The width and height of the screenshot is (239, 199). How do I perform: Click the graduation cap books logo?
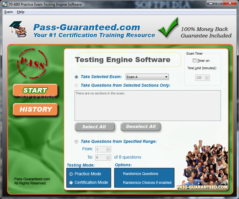(18, 29)
